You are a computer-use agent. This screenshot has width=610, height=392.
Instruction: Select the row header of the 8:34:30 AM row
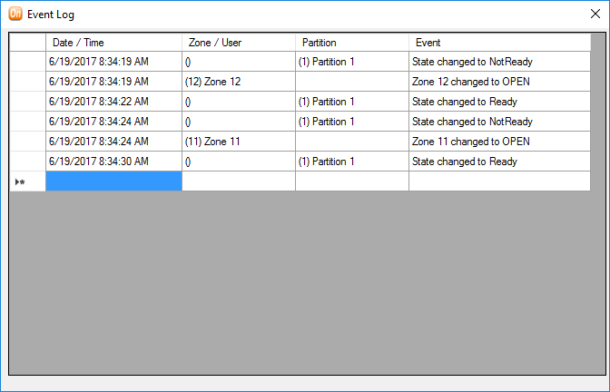[27, 162]
